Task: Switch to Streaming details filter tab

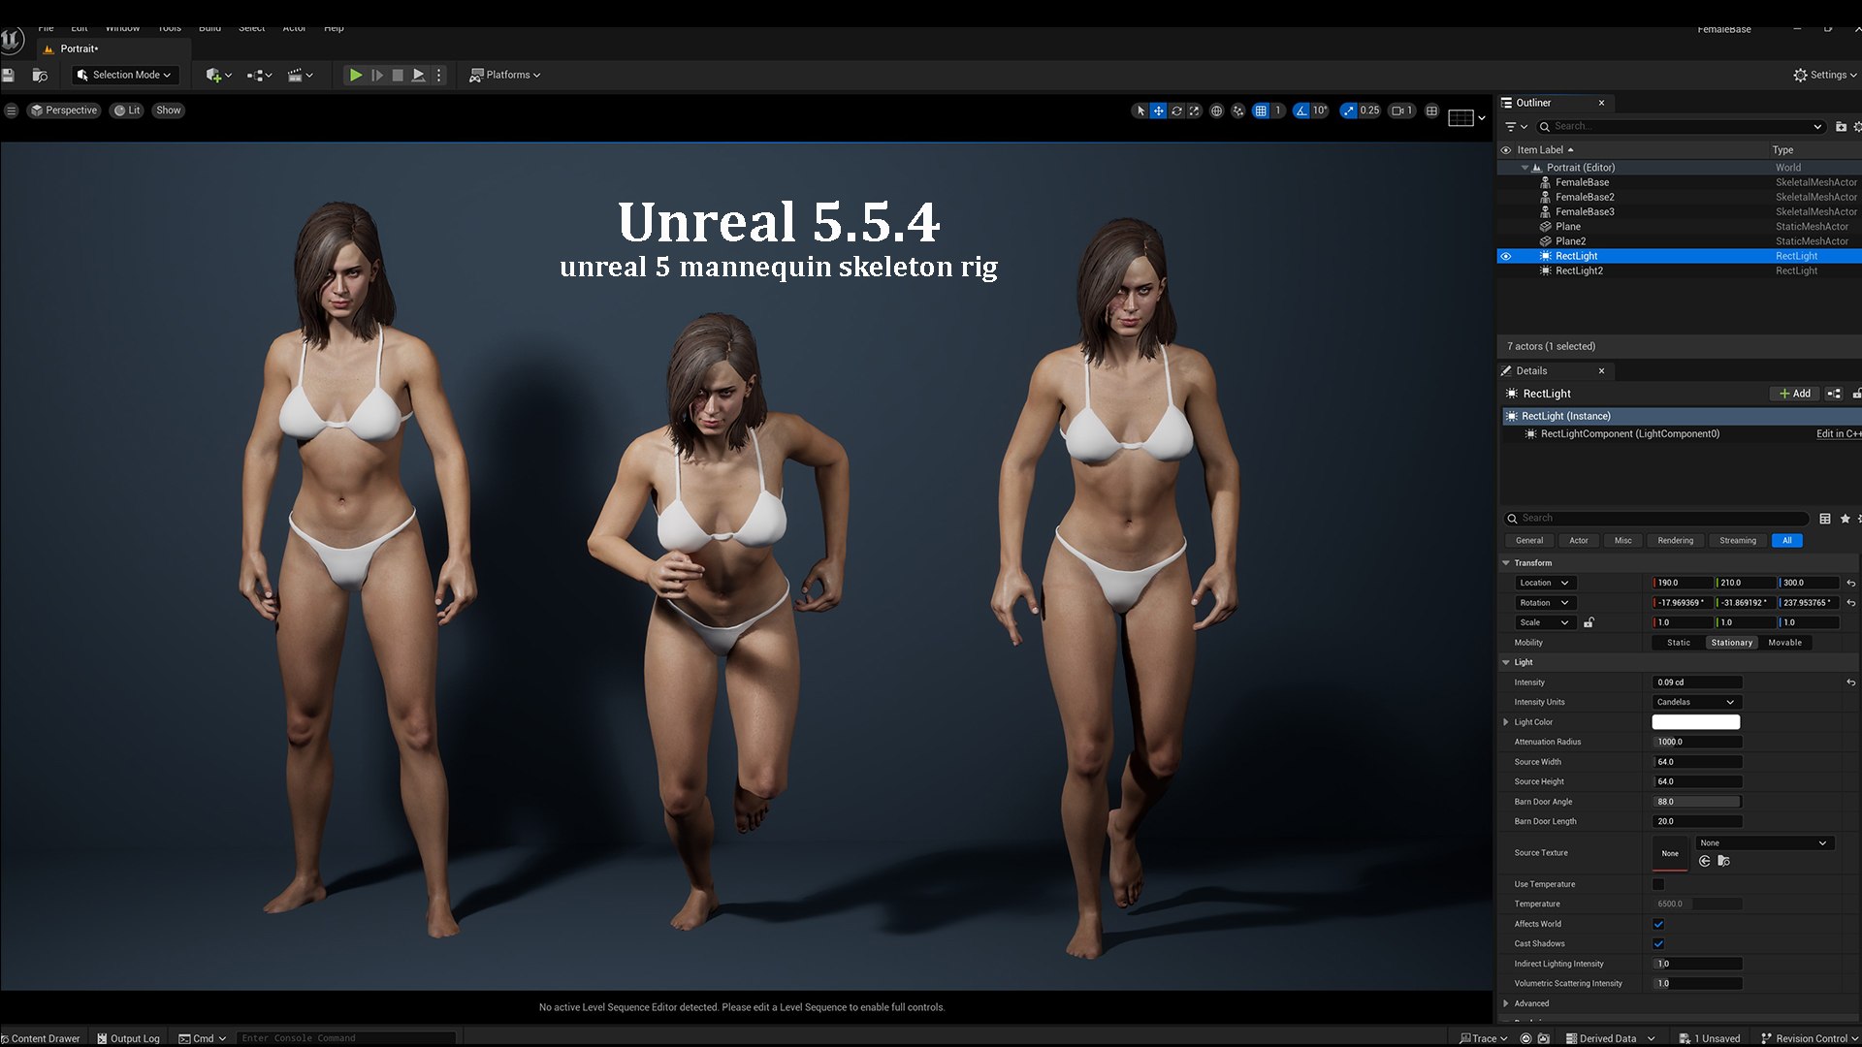Action: click(1737, 541)
